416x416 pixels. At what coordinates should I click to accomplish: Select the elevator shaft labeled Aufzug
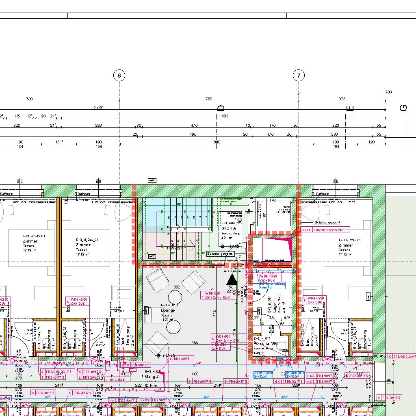[x=273, y=214]
